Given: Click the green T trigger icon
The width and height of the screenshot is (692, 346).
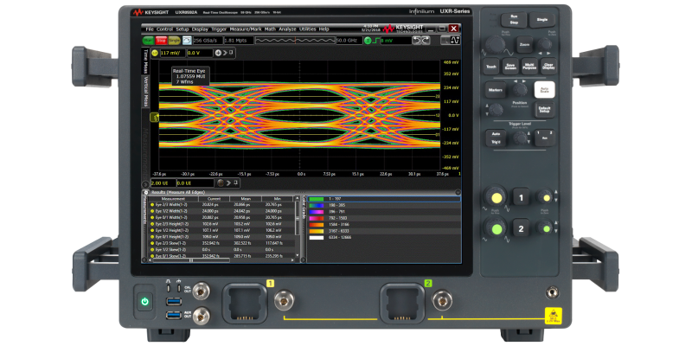Looking at the screenshot, I should tap(368, 41).
